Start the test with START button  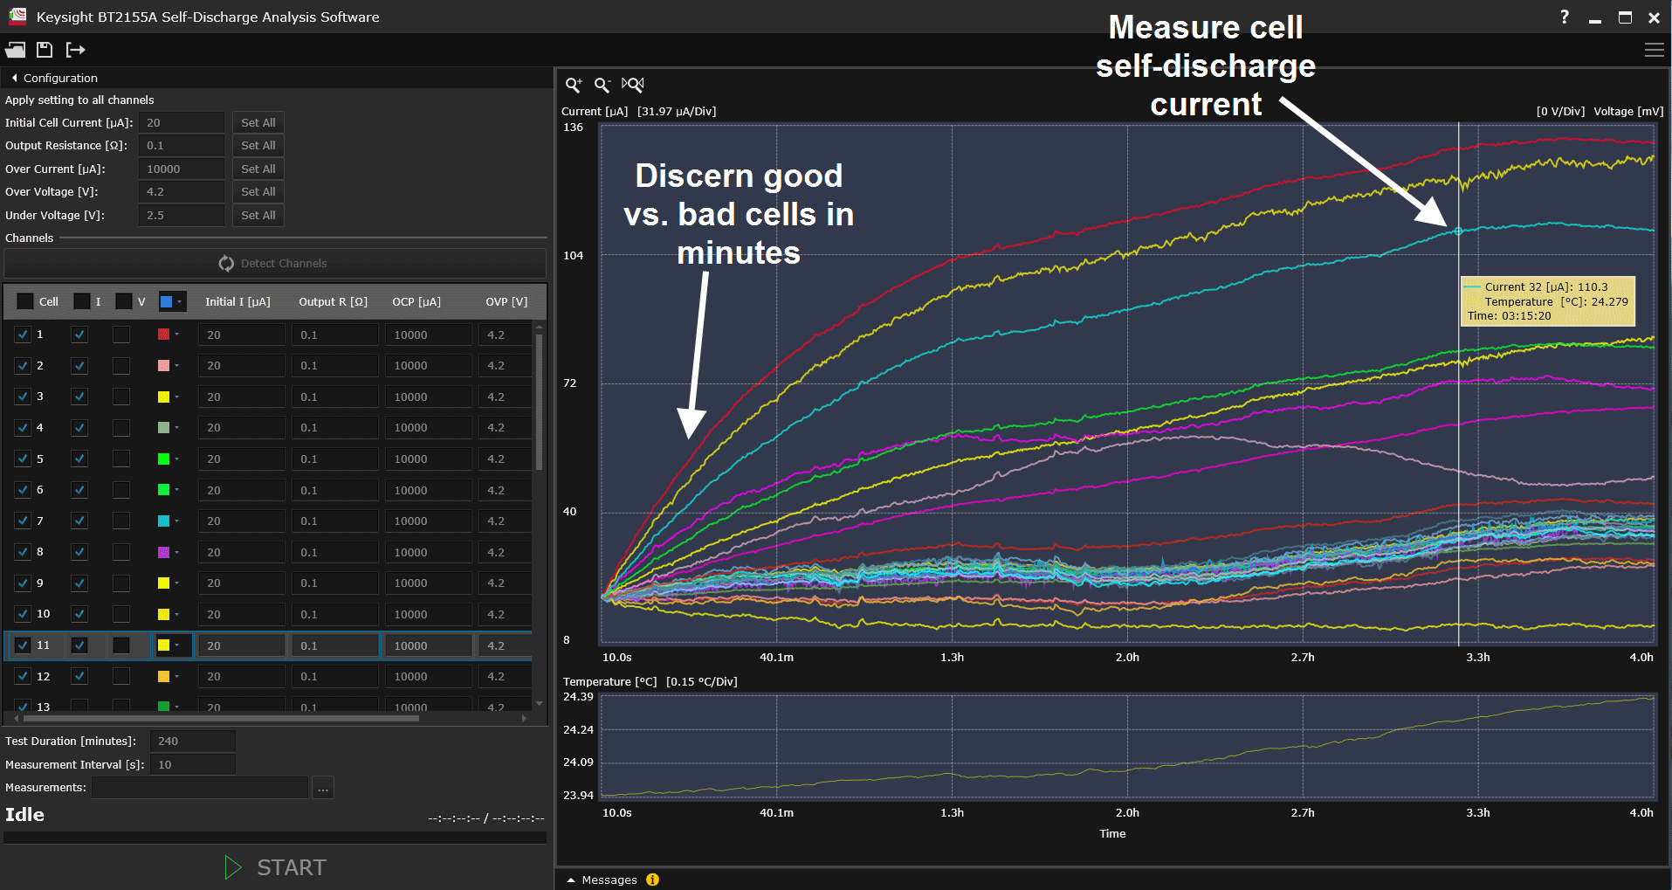point(275,867)
